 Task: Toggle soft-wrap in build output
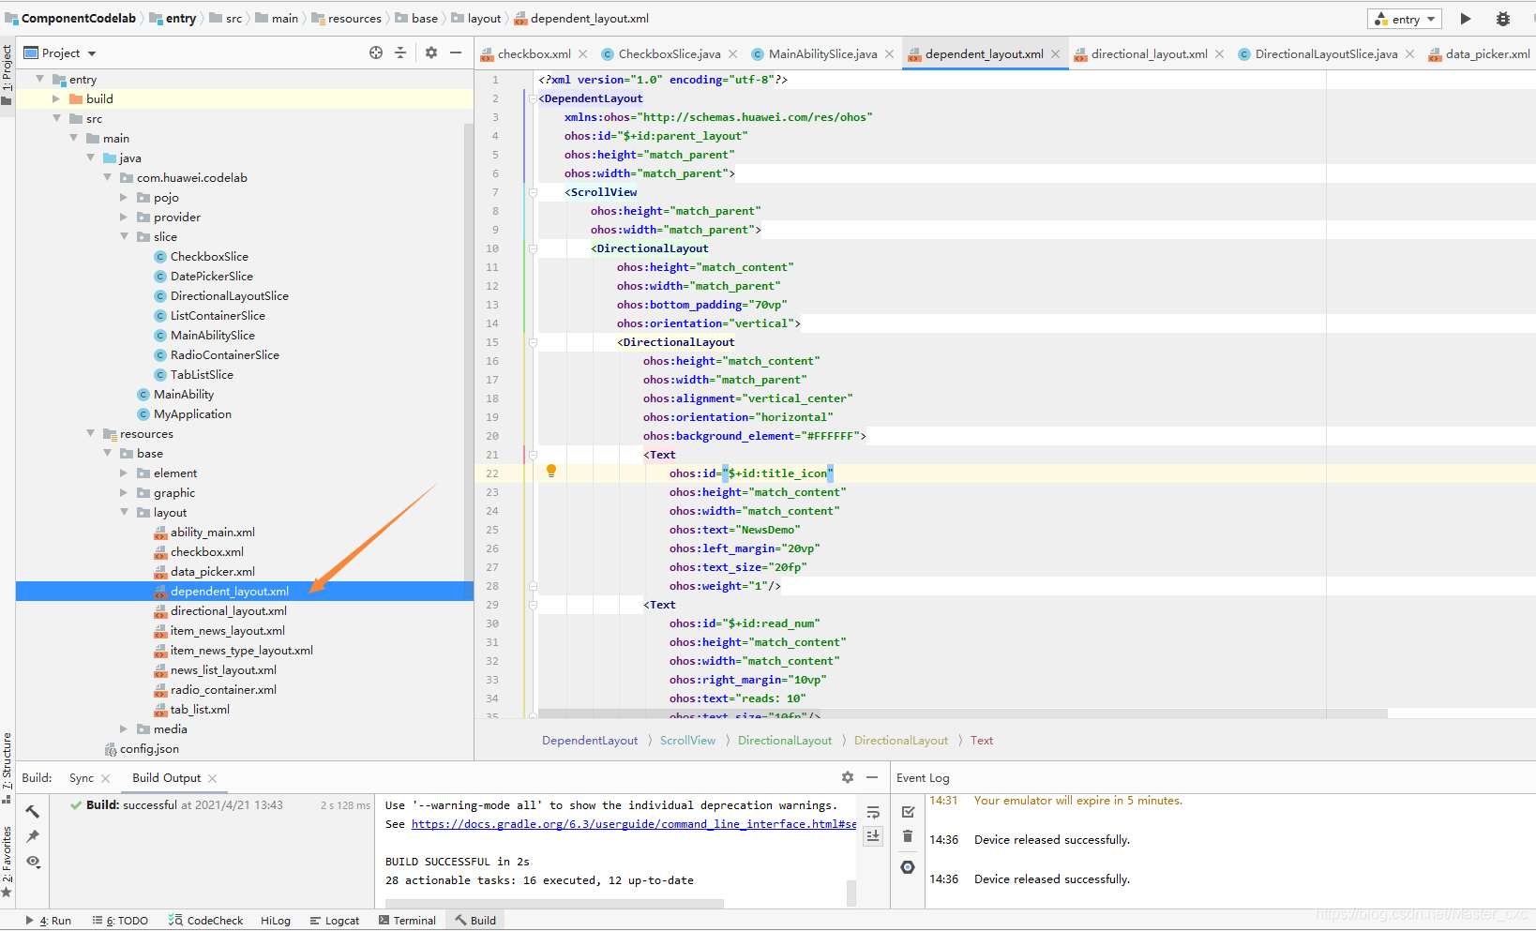point(873,812)
